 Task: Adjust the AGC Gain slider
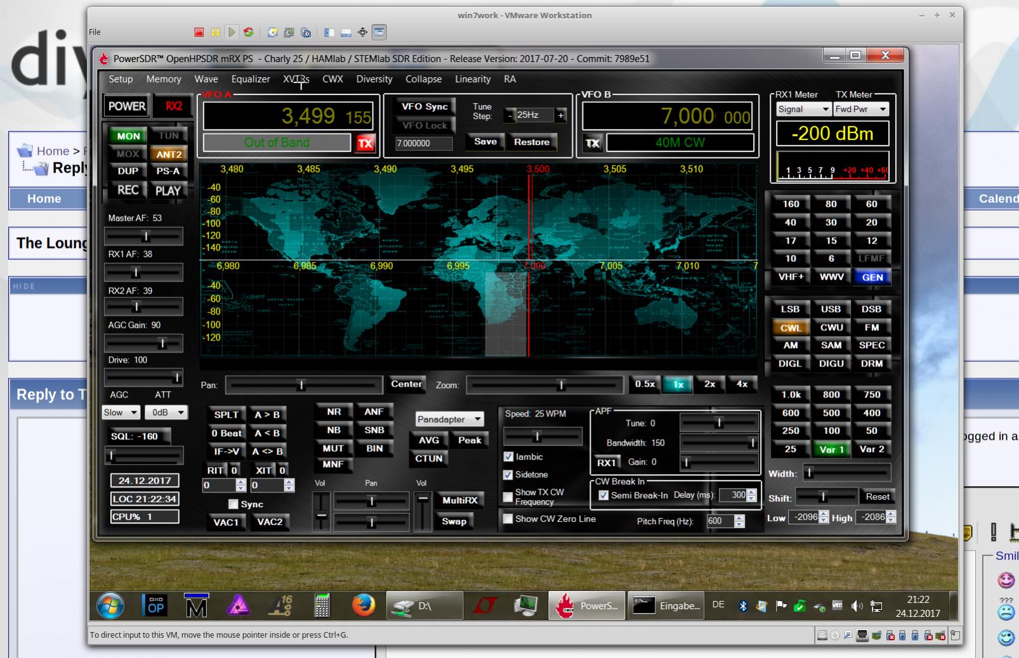(x=144, y=343)
